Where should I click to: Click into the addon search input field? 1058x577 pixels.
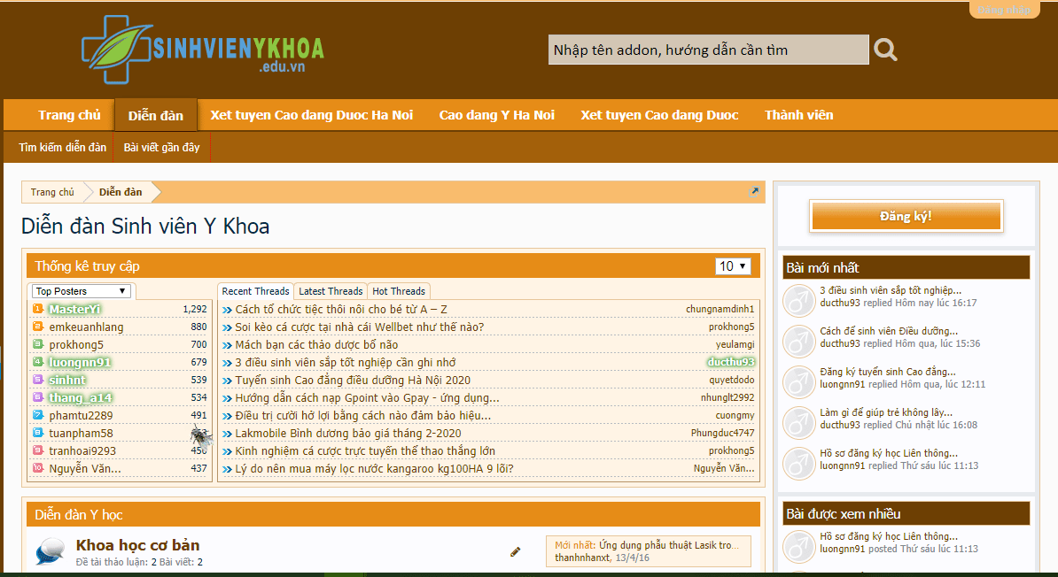(x=707, y=50)
